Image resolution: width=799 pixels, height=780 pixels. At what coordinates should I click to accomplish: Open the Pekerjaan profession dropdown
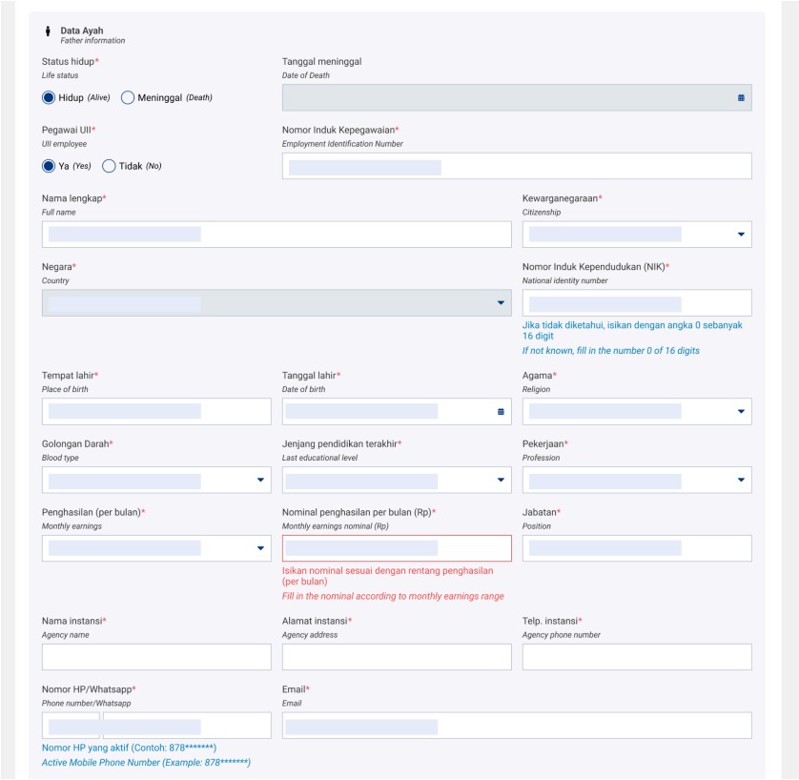click(x=740, y=480)
